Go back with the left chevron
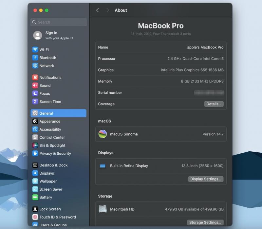Screen dimensions: 262x229 (97, 10)
